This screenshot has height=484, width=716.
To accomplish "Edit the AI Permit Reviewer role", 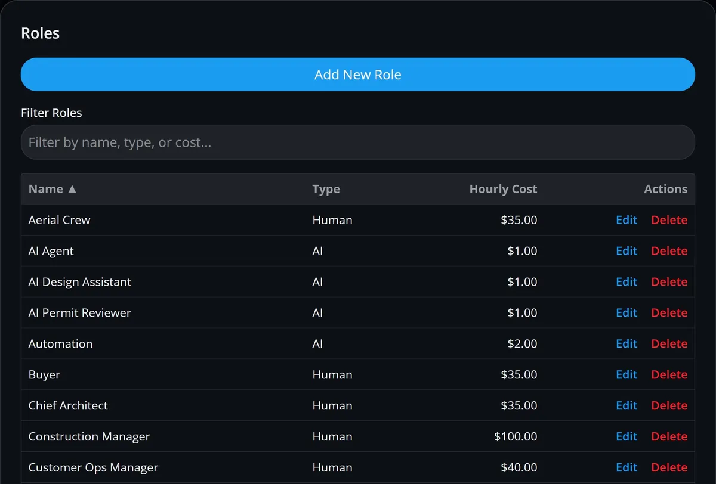I will (626, 313).
